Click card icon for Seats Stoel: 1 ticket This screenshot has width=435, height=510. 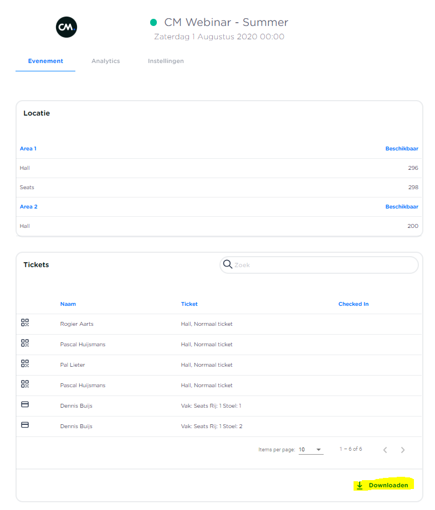(25, 405)
